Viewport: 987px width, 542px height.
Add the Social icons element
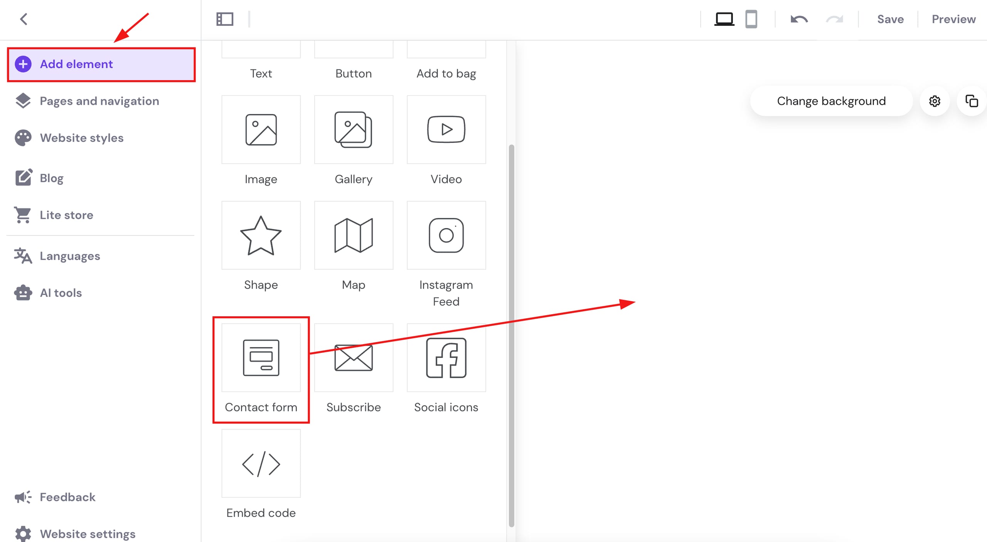(x=446, y=357)
